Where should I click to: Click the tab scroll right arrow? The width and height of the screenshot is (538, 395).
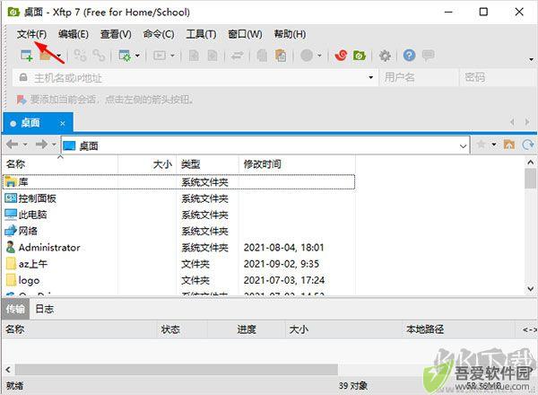[527, 122]
